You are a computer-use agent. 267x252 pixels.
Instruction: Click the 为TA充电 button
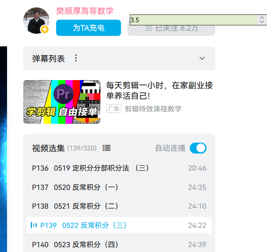tap(89, 28)
